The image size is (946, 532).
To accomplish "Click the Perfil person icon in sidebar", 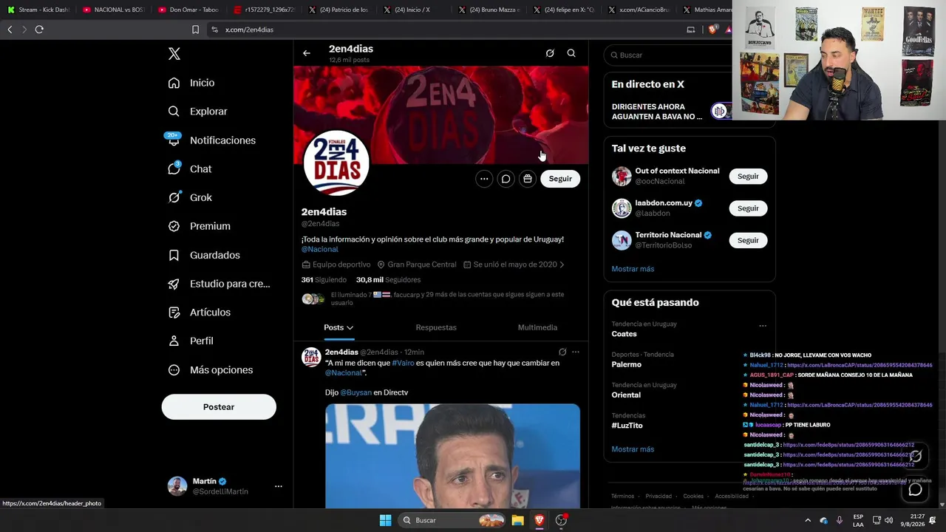I will pos(174,341).
